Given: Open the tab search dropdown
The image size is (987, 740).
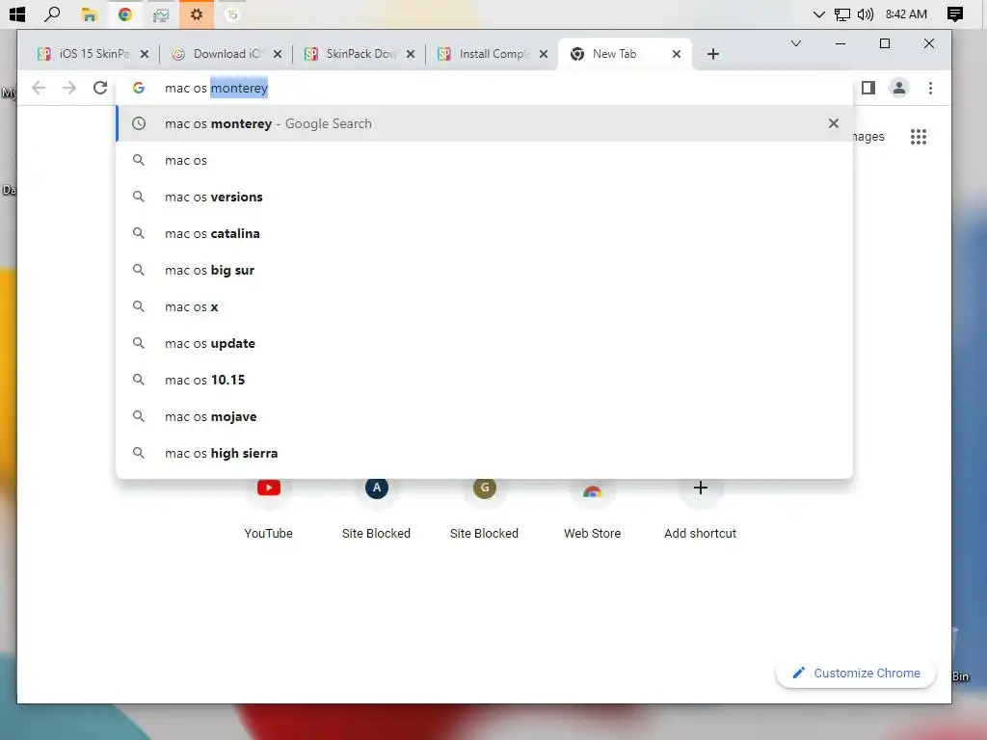Looking at the screenshot, I should (x=795, y=43).
